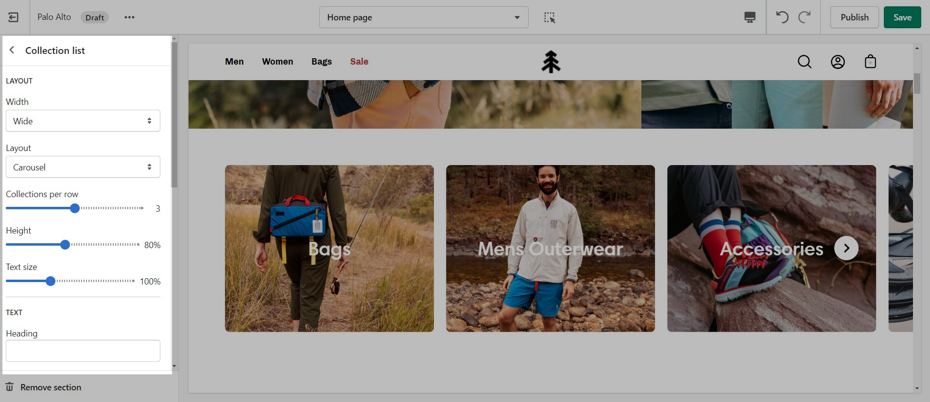
Task: Open the Layout dropdown showing Carousel
Action: (x=83, y=167)
